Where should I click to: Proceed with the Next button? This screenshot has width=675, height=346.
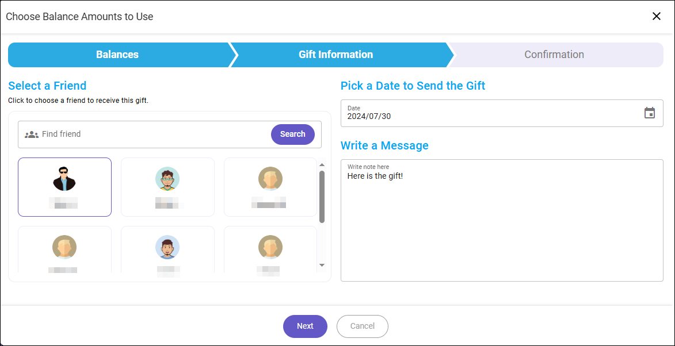point(305,326)
